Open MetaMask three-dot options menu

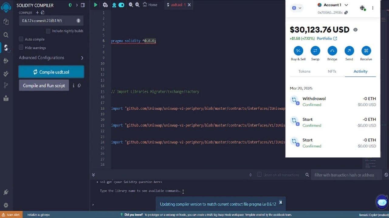pyautogui.click(x=373, y=8)
